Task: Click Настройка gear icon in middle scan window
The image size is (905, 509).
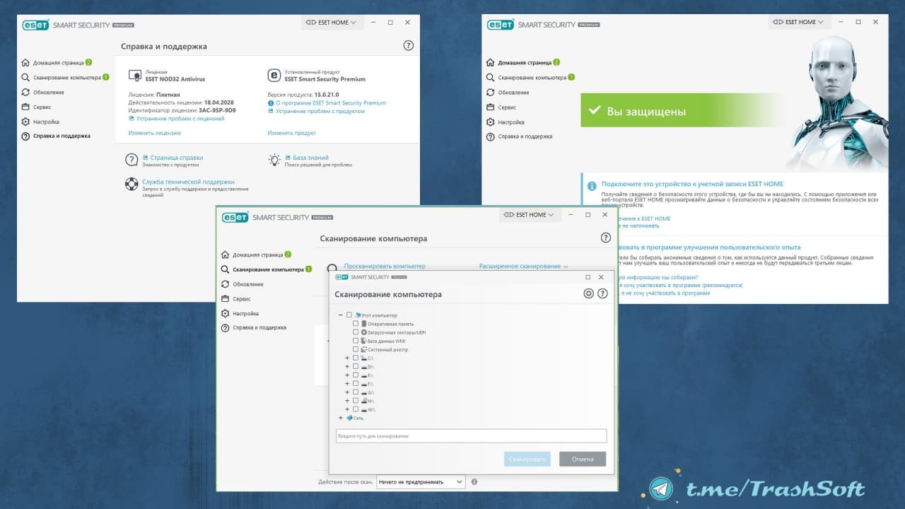Action: point(225,313)
